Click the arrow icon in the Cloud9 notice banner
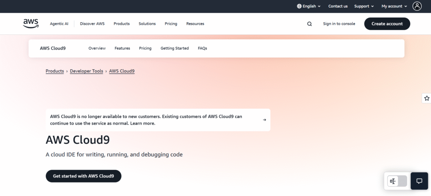 (x=264, y=120)
